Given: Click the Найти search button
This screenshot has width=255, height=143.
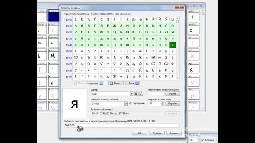Looking at the screenshot, I should [x=173, y=94].
